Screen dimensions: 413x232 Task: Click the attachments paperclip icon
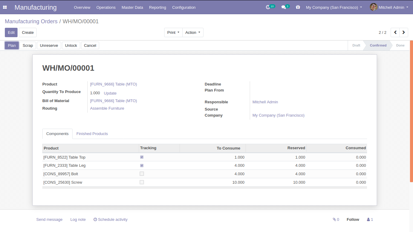[334, 220]
